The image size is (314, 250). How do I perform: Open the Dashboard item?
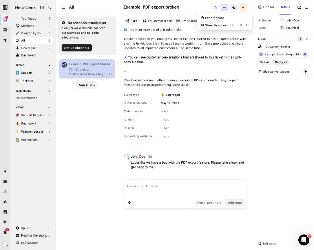[x=33, y=55]
